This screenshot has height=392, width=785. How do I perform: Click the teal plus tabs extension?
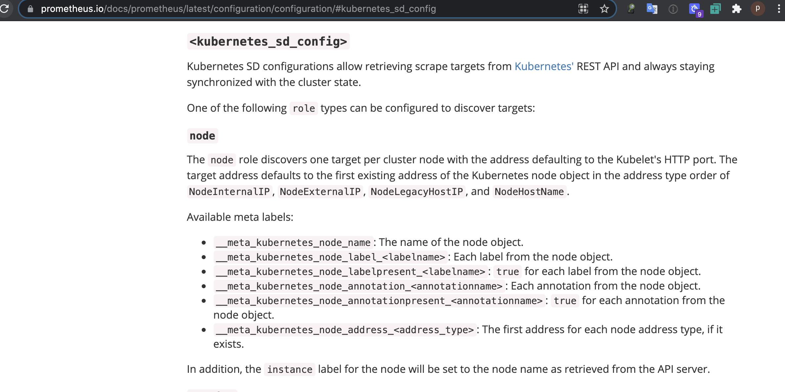715,9
